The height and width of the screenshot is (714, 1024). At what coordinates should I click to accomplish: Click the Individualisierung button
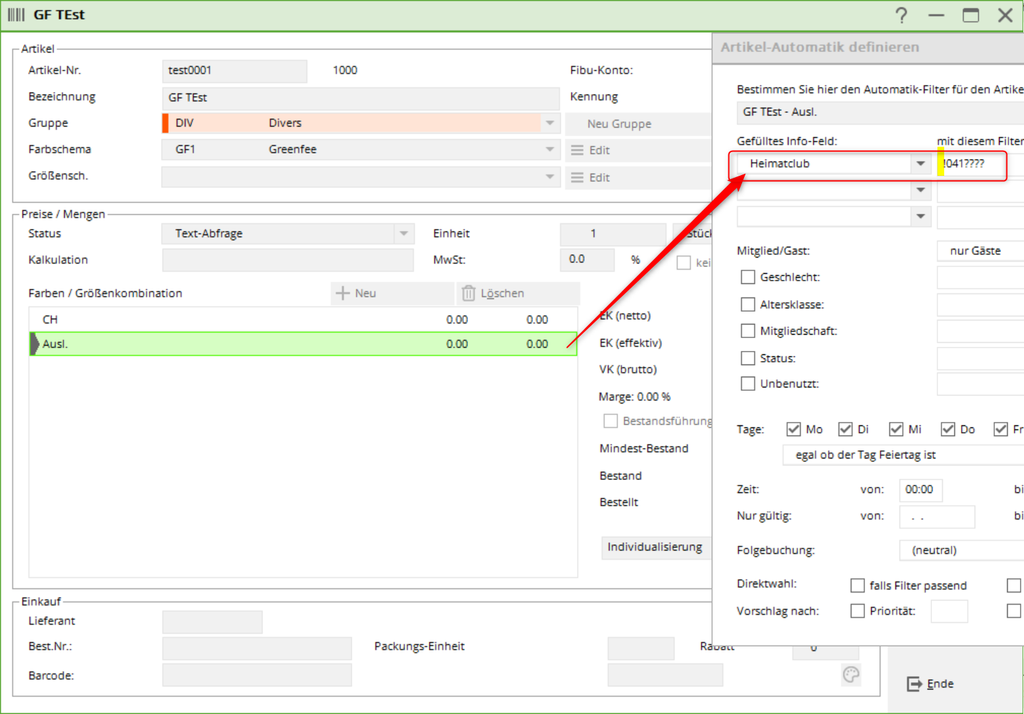pyautogui.click(x=654, y=547)
